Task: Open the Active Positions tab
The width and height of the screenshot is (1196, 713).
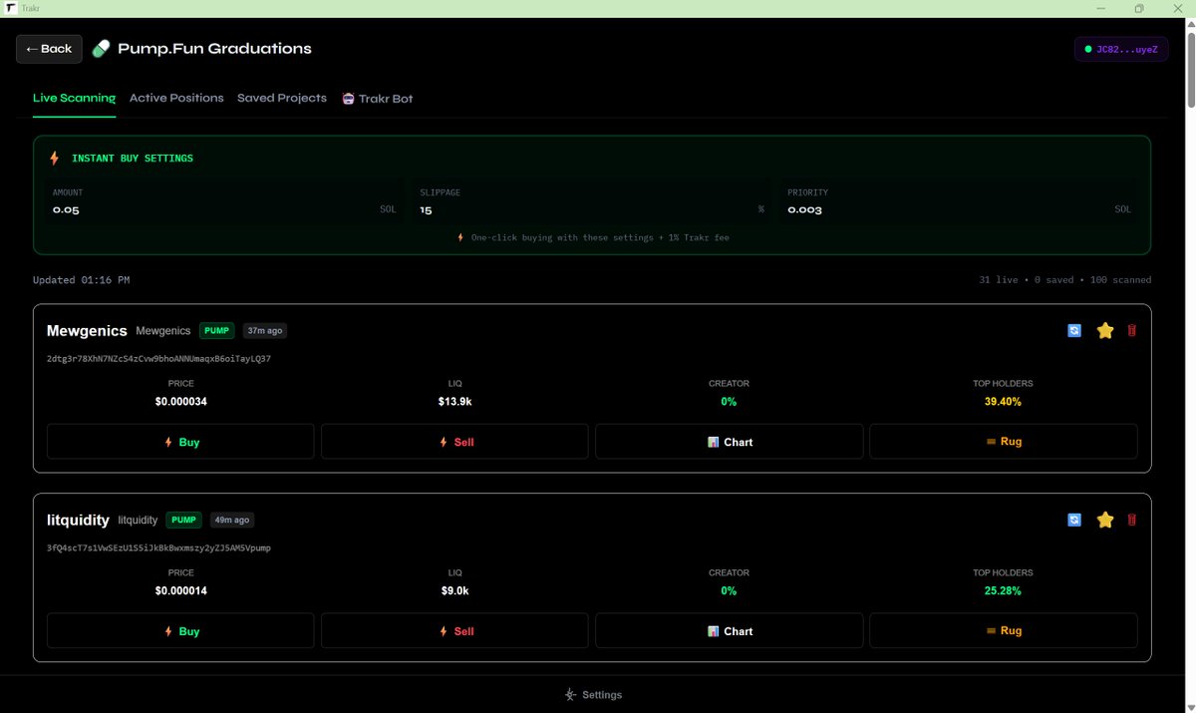Action: click(x=176, y=98)
